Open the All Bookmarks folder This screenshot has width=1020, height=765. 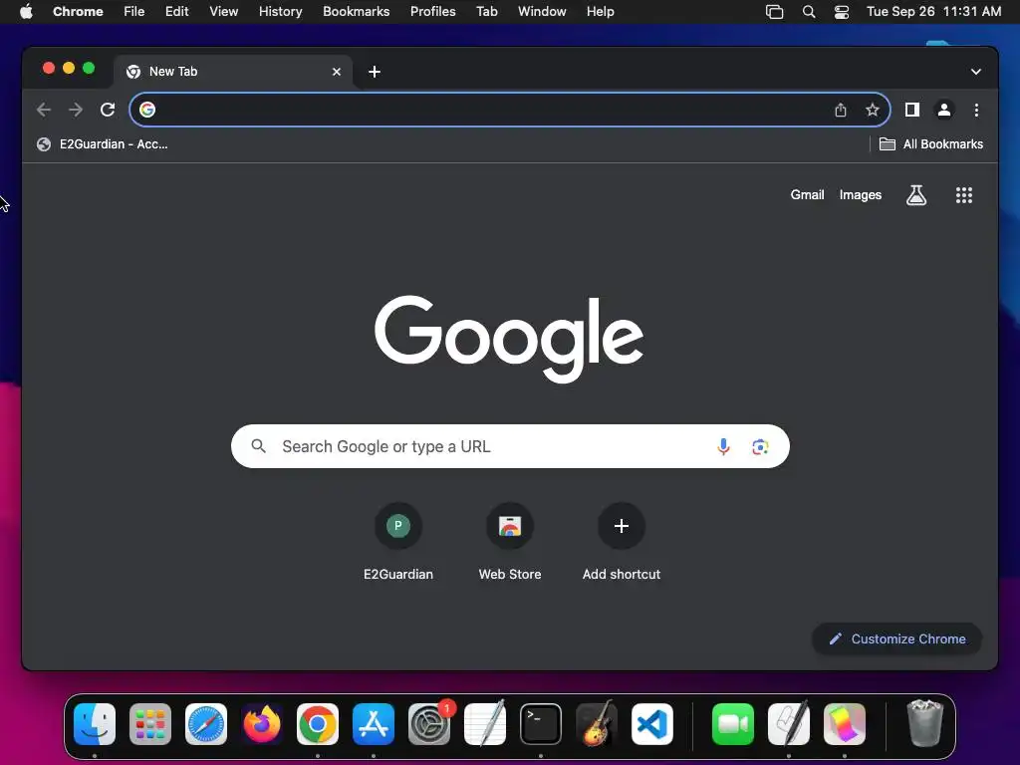tap(931, 144)
